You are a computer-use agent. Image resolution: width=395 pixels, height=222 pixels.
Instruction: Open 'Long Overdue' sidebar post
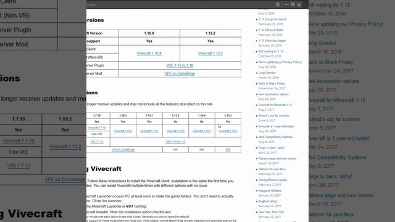coord(267,73)
